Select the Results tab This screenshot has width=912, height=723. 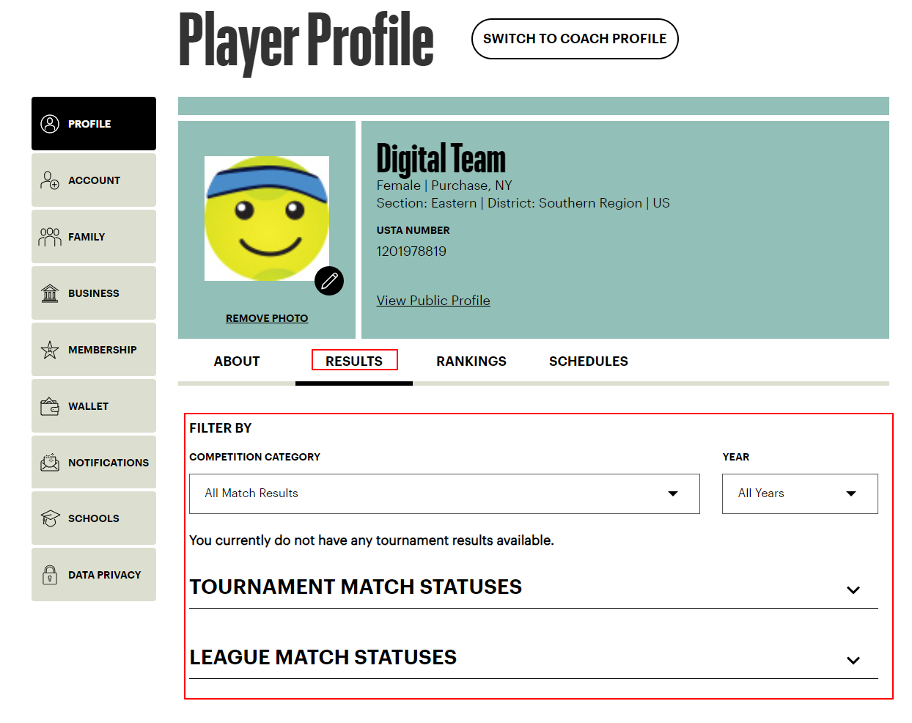354,361
